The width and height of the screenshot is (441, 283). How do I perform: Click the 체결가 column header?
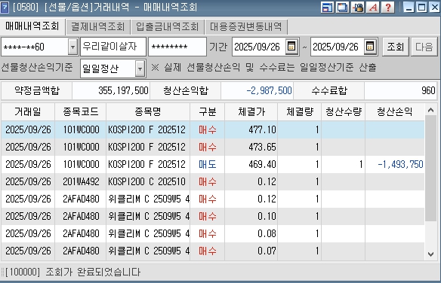tap(251, 112)
